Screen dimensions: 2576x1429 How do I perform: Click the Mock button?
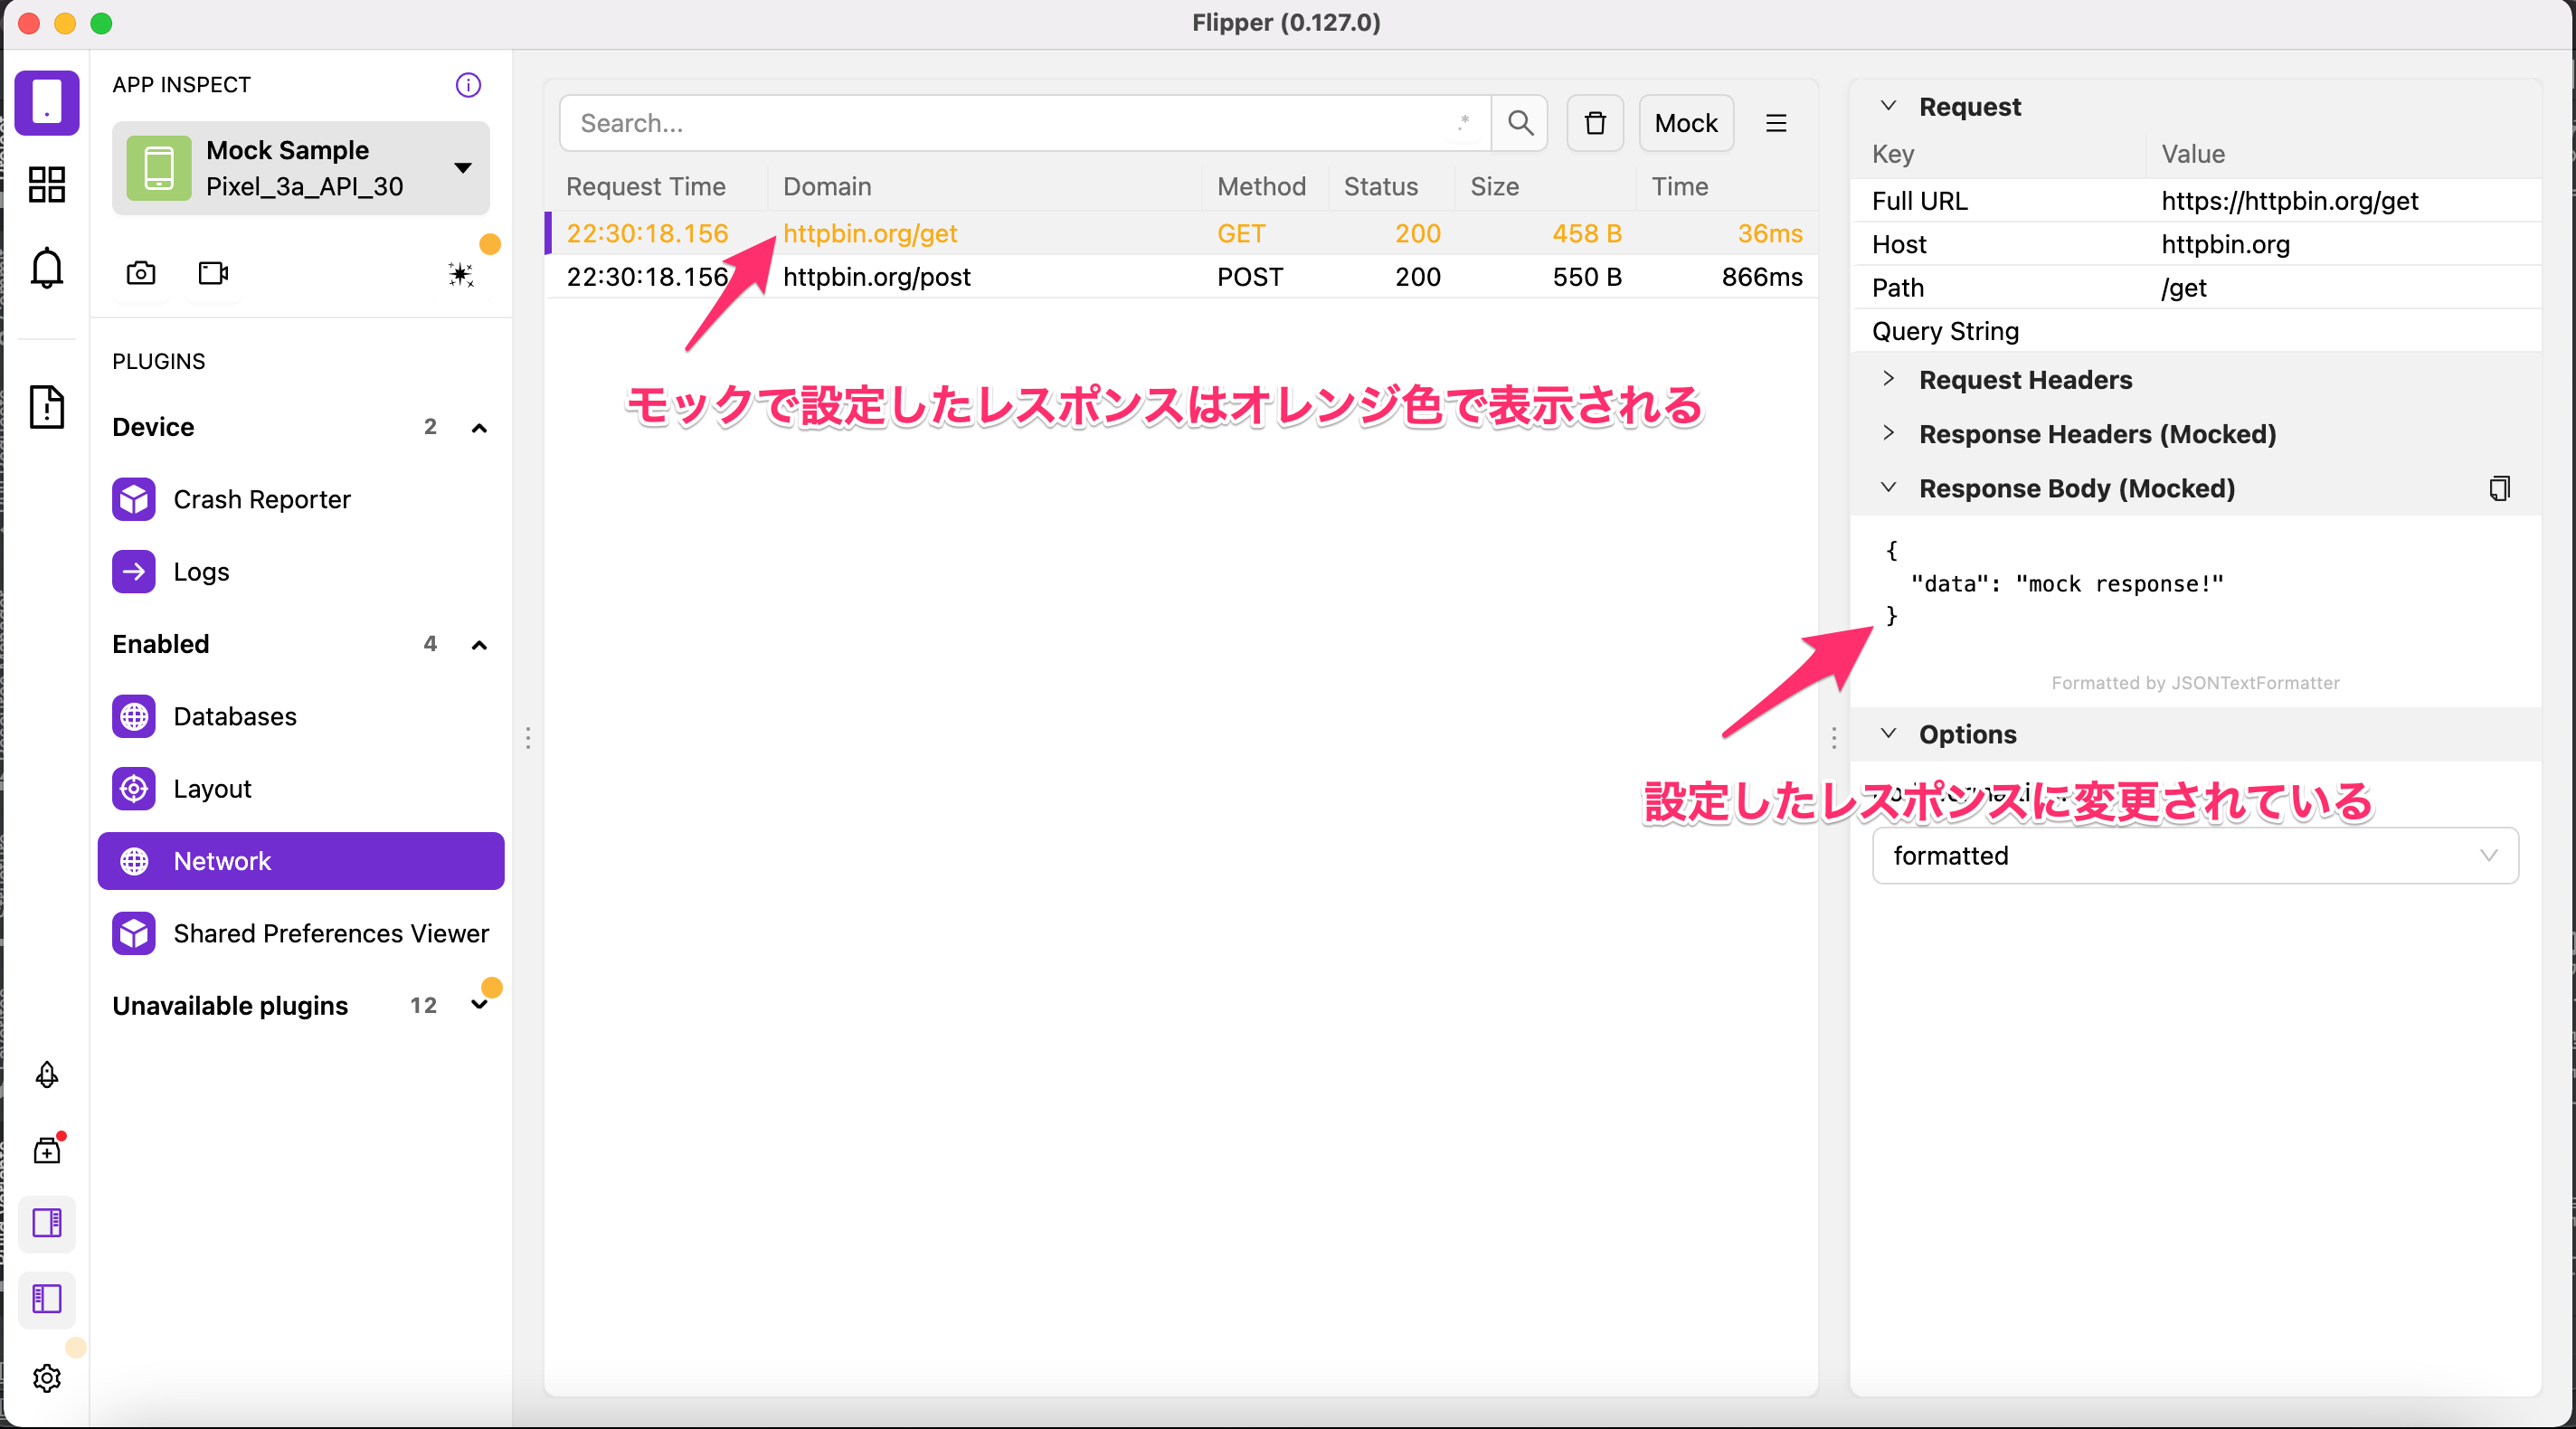point(1685,123)
